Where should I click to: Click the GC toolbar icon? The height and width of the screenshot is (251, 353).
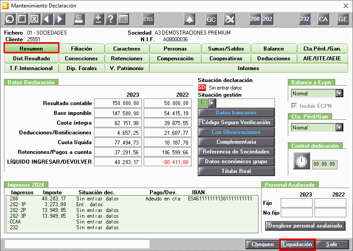click(x=211, y=19)
